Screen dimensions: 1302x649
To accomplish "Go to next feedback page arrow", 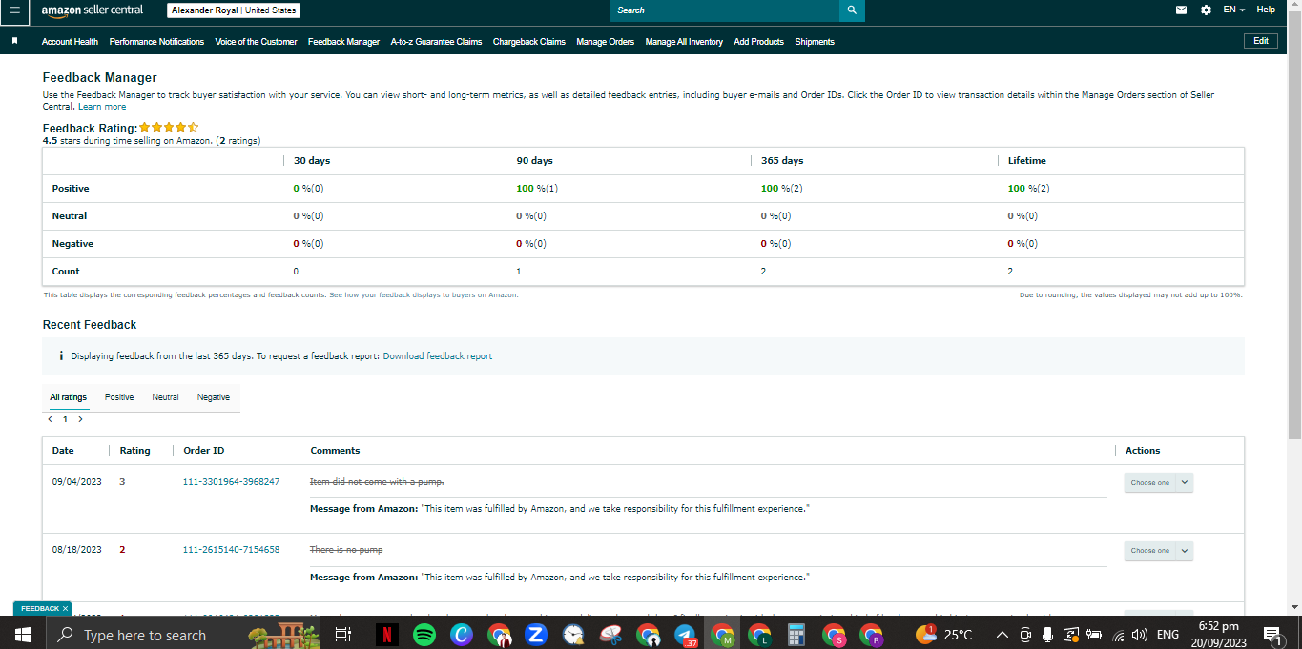I will click(80, 419).
